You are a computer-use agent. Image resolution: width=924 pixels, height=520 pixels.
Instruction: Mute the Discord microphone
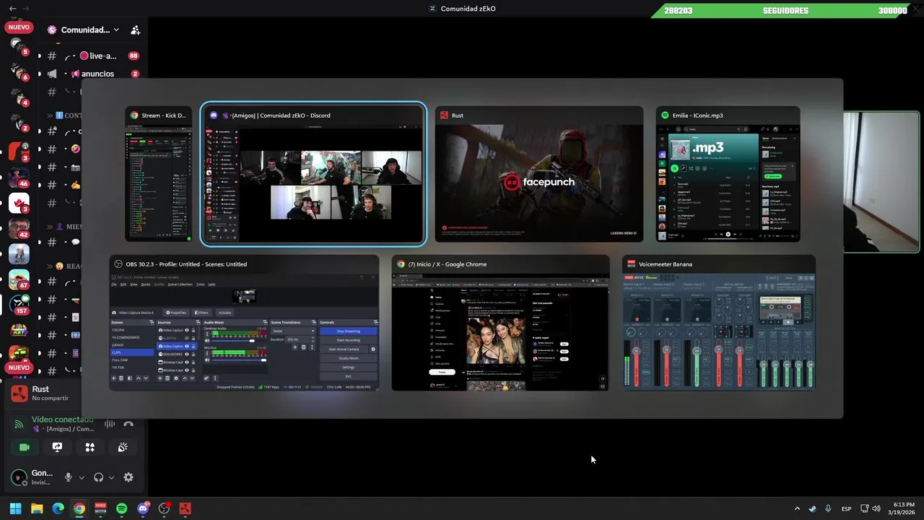coord(69,477)
